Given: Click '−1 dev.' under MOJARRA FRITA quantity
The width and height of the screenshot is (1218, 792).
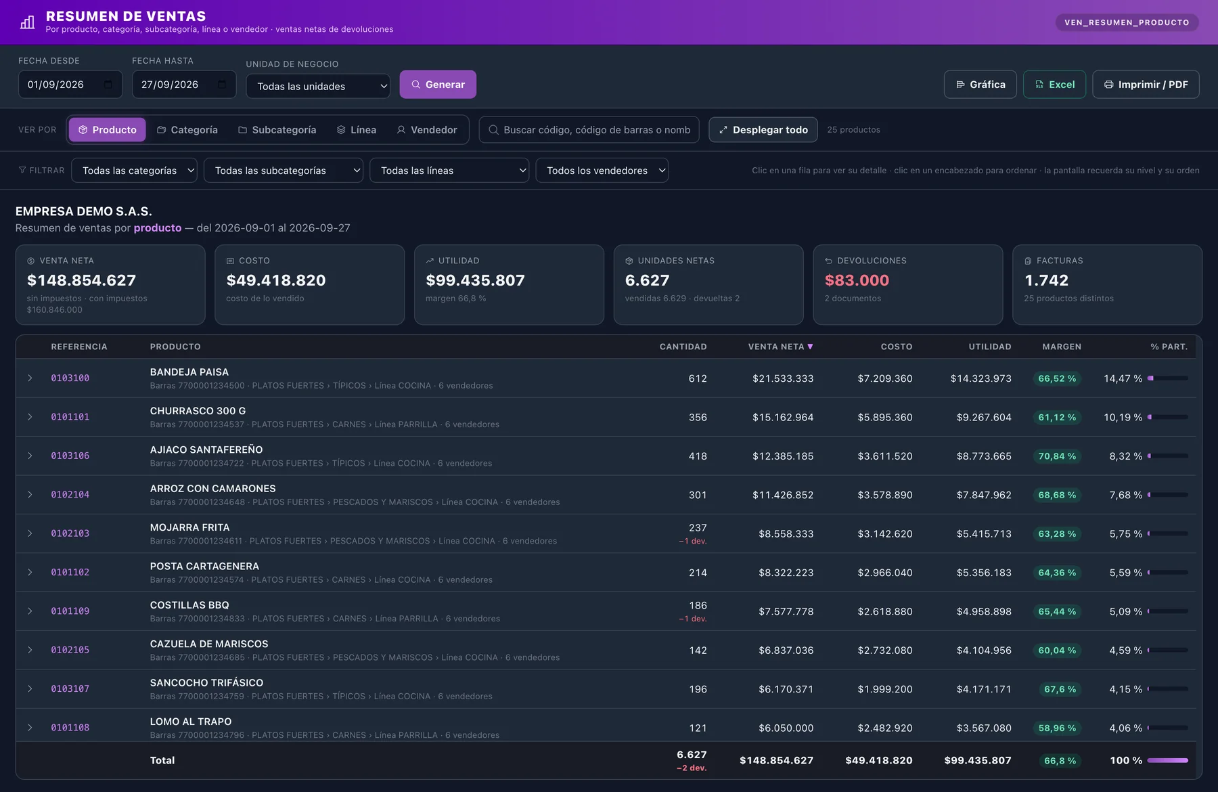Looking at the screenshot, I should (x=693, y=542).
